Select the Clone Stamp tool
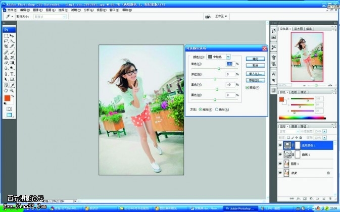The width and height of the screenshot is (340, 212). coord(6,58)
